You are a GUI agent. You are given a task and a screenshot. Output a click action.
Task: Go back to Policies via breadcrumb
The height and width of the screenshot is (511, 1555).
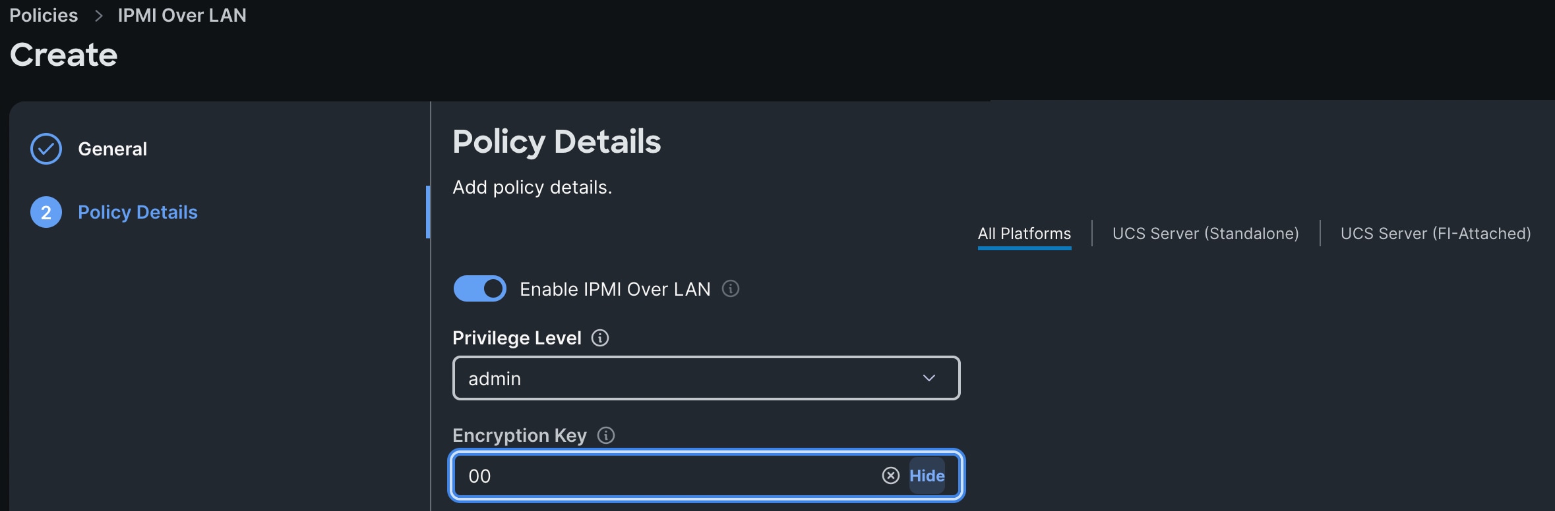point(44,15)
